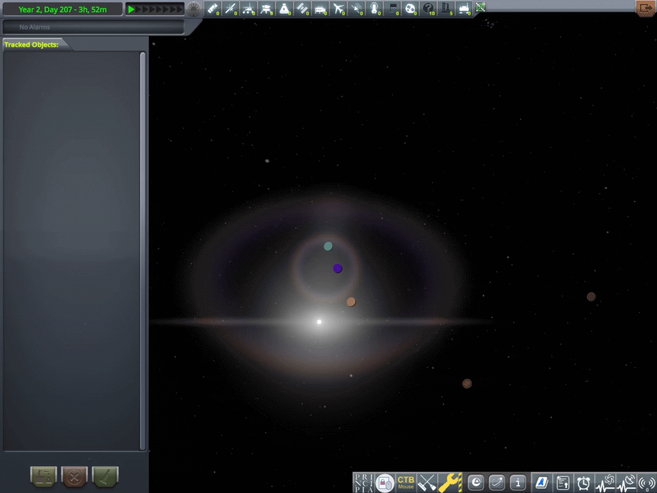Toggle CTB Mouse click-through blocker
The height and width of the screenshot is (493, 657).
pos(405,483)
